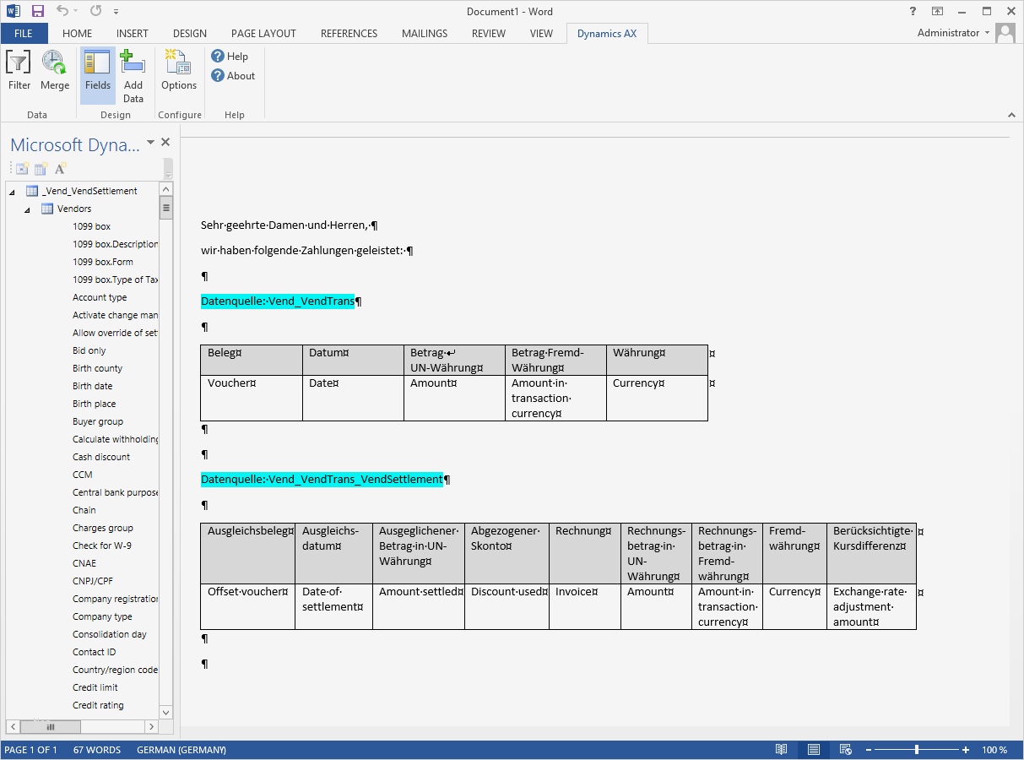Click highlighted 'Datenquelle: Vend_VendTrans_VendSettlement' text
The image size is (1024, 760).
pyautogui.click(x=322, y=480)
